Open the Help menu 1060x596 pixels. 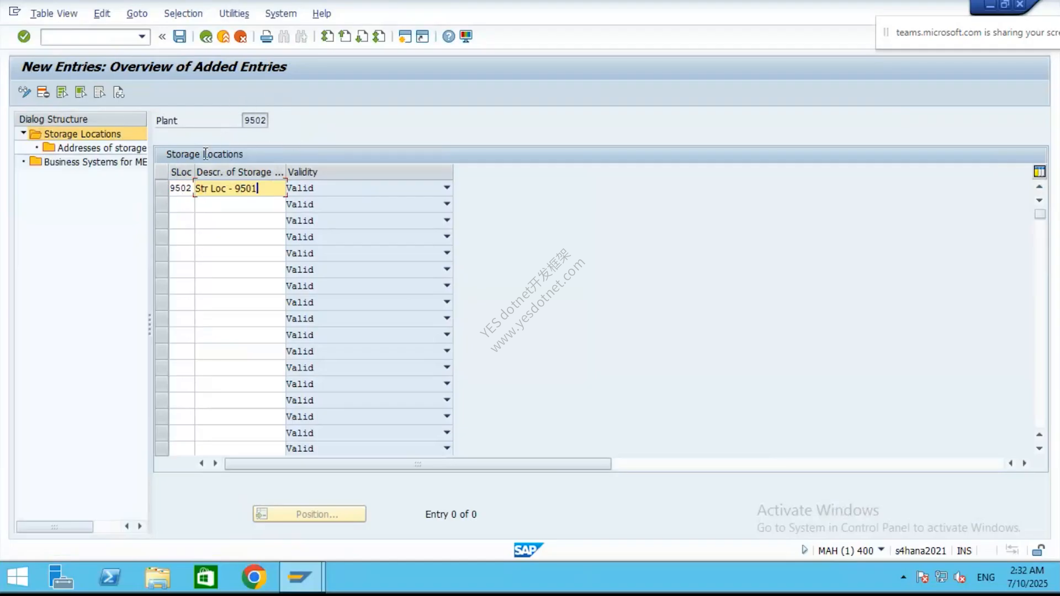pos(321,13)
